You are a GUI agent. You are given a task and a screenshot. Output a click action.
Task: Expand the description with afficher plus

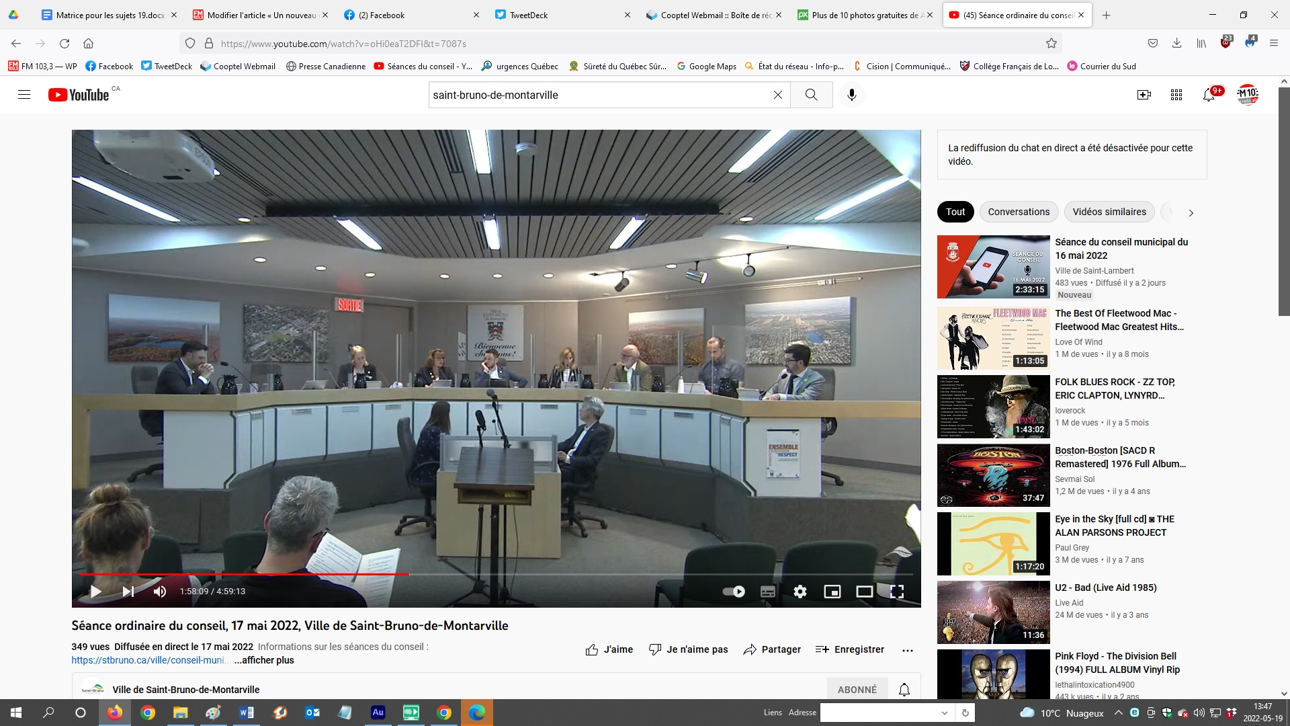(264, 660)
